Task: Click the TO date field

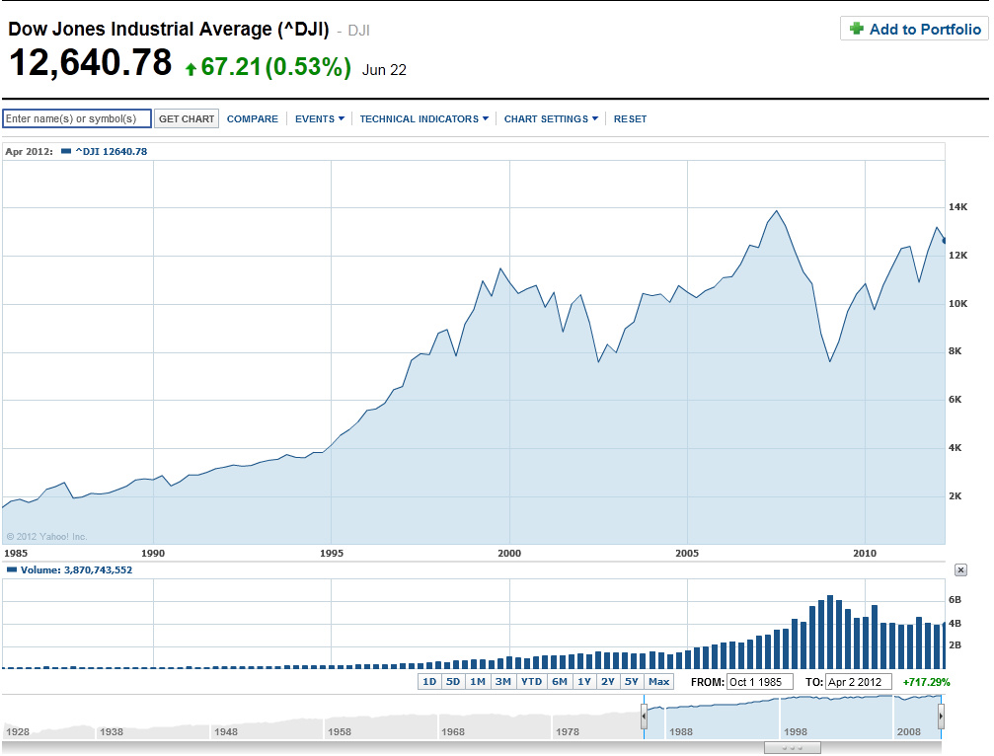Action: [x=859, y=682]
